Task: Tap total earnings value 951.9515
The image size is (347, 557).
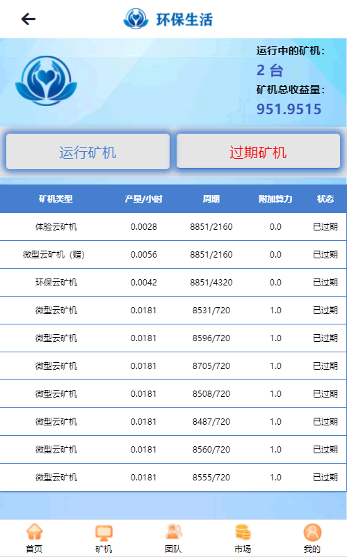Action: point(289,109)
